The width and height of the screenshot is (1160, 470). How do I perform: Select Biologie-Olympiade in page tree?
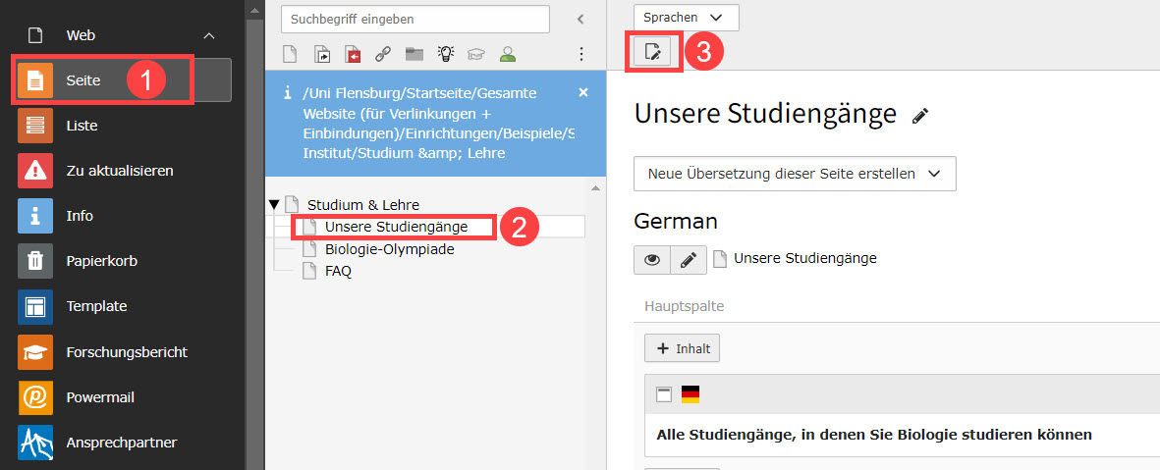(389, 249)
